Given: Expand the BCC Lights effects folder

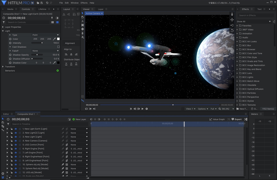Looking at the screenshot, I should tap(237, 77).
